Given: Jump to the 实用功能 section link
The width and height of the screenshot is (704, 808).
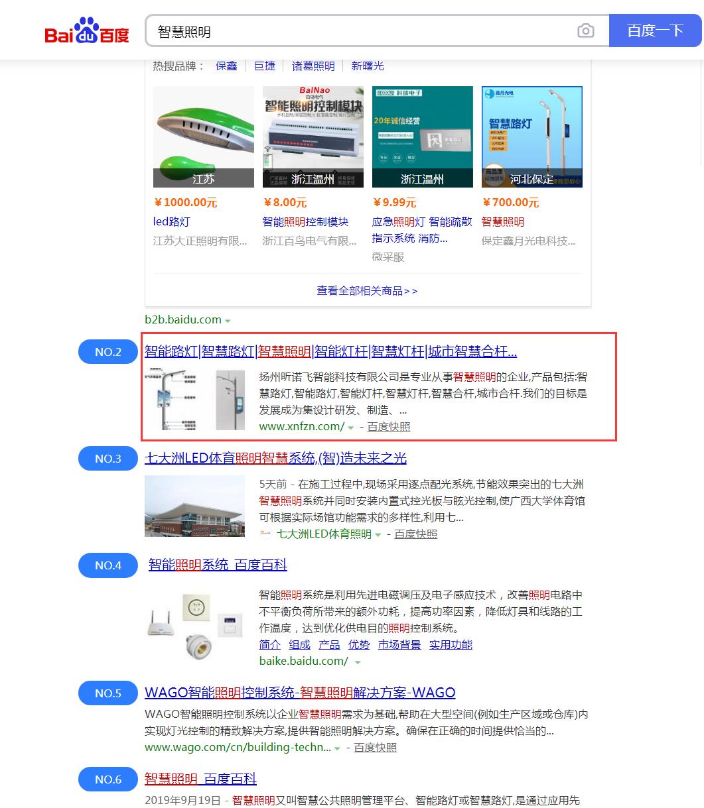Looking at the screenshot, I should [451, 644].
